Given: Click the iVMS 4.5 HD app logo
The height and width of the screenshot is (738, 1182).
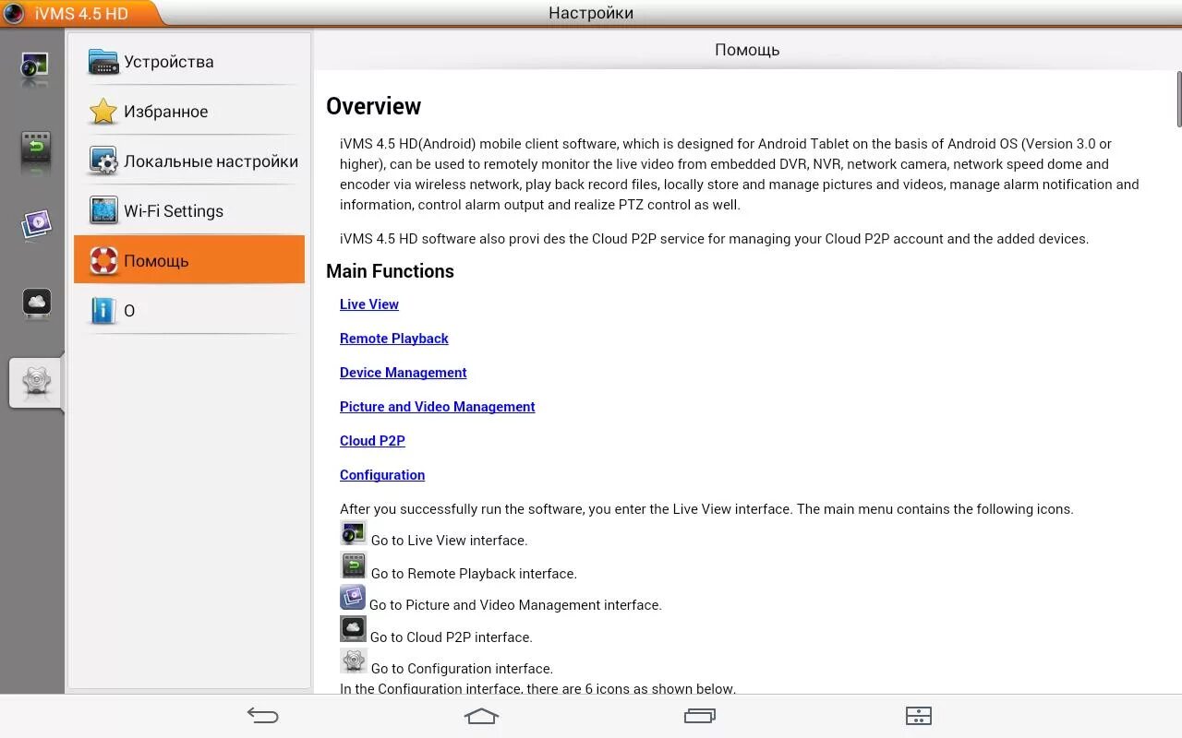Looking at the screenshot, I should [x=13, y=13].
